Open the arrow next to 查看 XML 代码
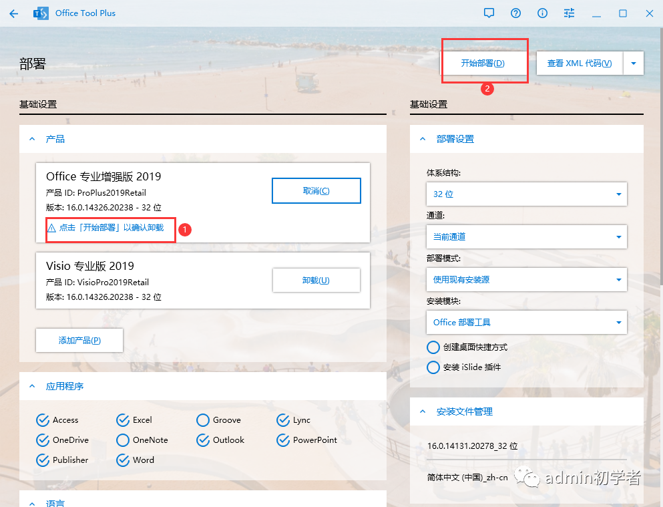This screenshot has width=663, height=507. coord(634,63)
